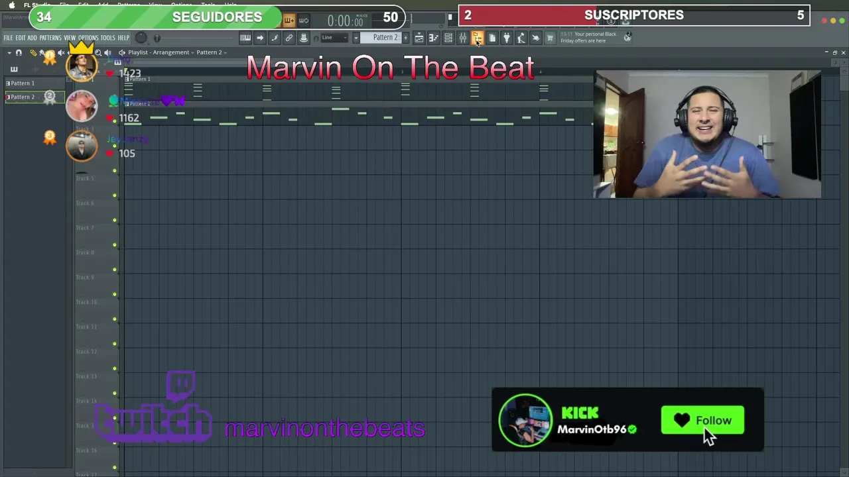
Task: Click the Track 12 label
Action: click(x=86, y=352)
